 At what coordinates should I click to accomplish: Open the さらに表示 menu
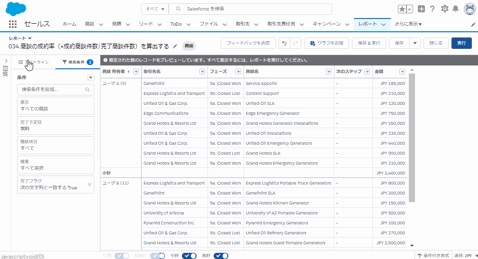408,24
